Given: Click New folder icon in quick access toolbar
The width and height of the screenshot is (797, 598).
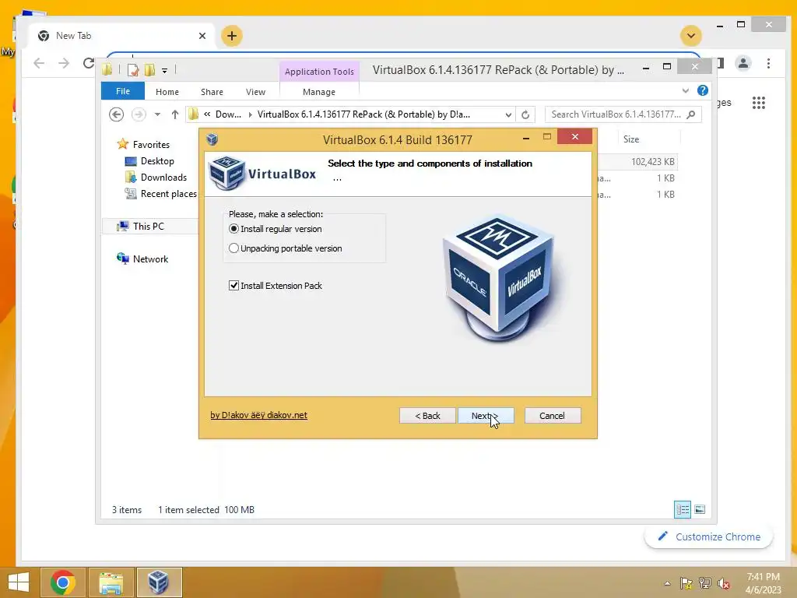Looking at the screenshot, I should click(x=149, y=69).
